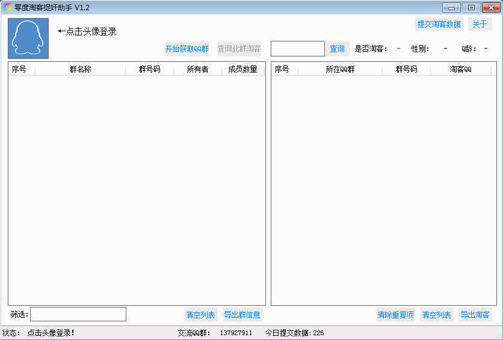Maximize the application window
The image size is (503, 340).
coord(471,7)
